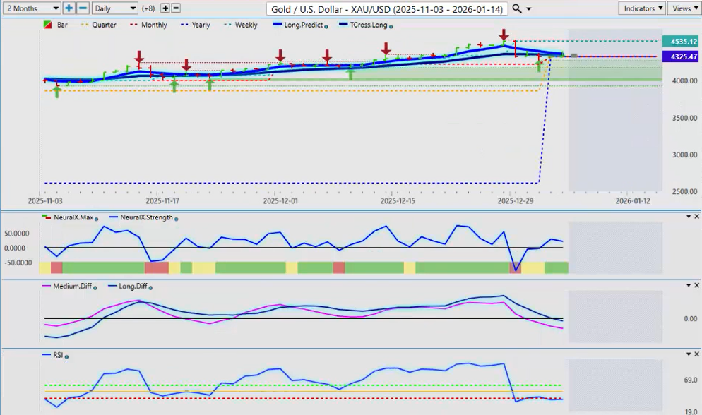The height and width of the screenshot is (415, 702).
Task: Close the NeuralX indicator panel
Action: click(696, 216)
